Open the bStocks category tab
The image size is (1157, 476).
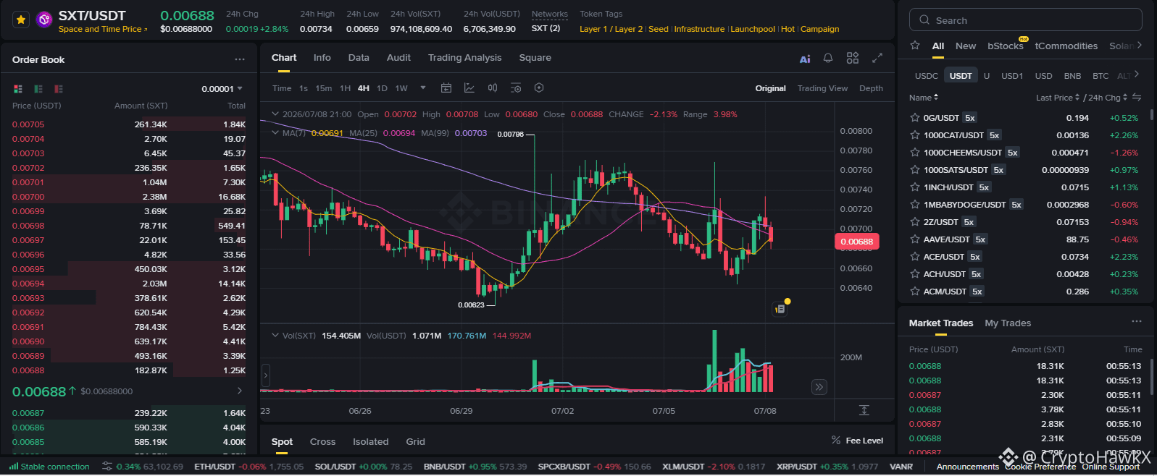tap(1006, 46)
